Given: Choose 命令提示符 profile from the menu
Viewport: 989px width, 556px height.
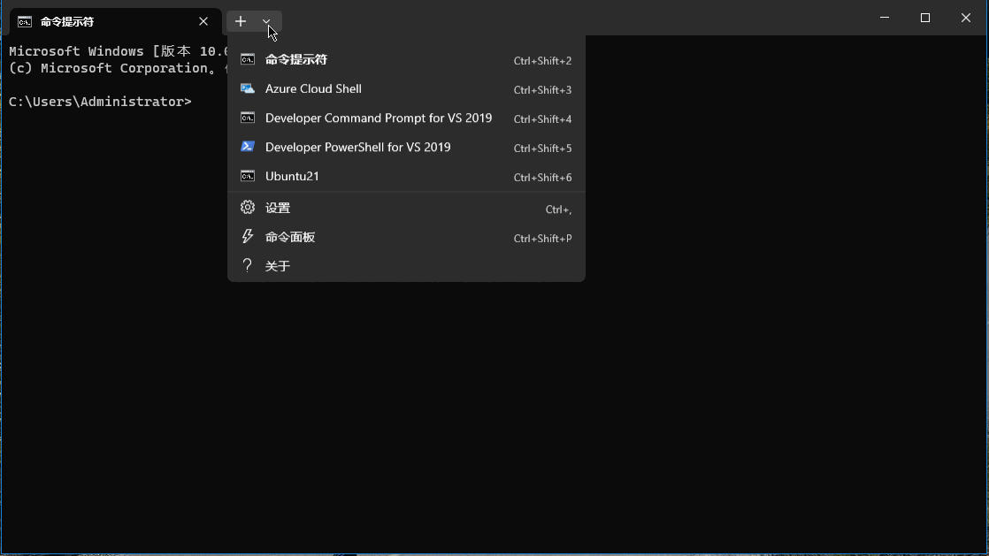Looking at the screenshot, I should pyautogui.click(x=406, y=60).
